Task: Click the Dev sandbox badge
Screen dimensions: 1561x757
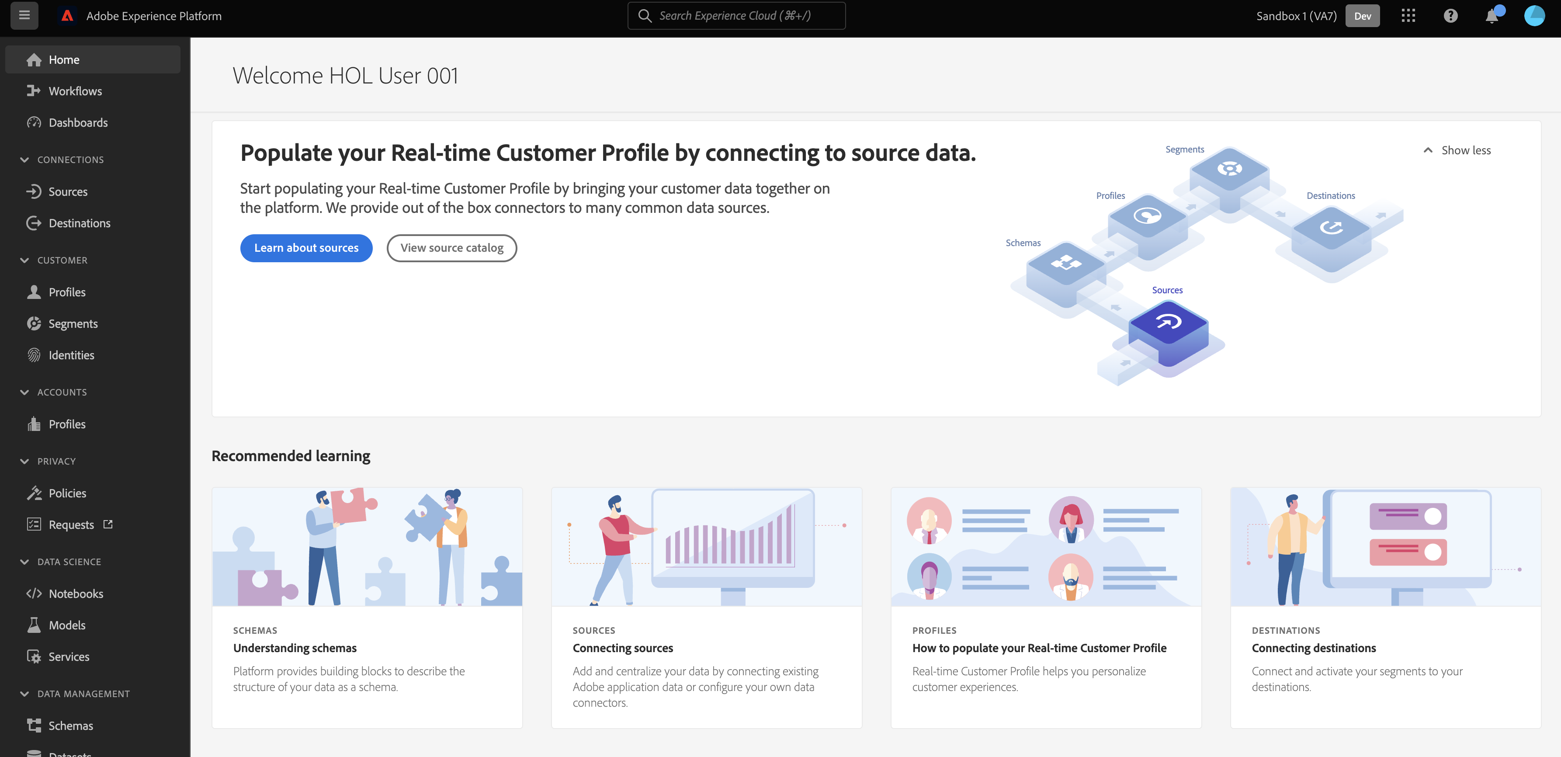Action: [x=1362, y=16]
